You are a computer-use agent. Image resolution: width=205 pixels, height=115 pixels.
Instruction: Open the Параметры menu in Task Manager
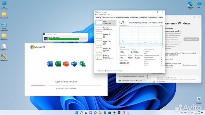pyautogui.click(x=103, y=14)
